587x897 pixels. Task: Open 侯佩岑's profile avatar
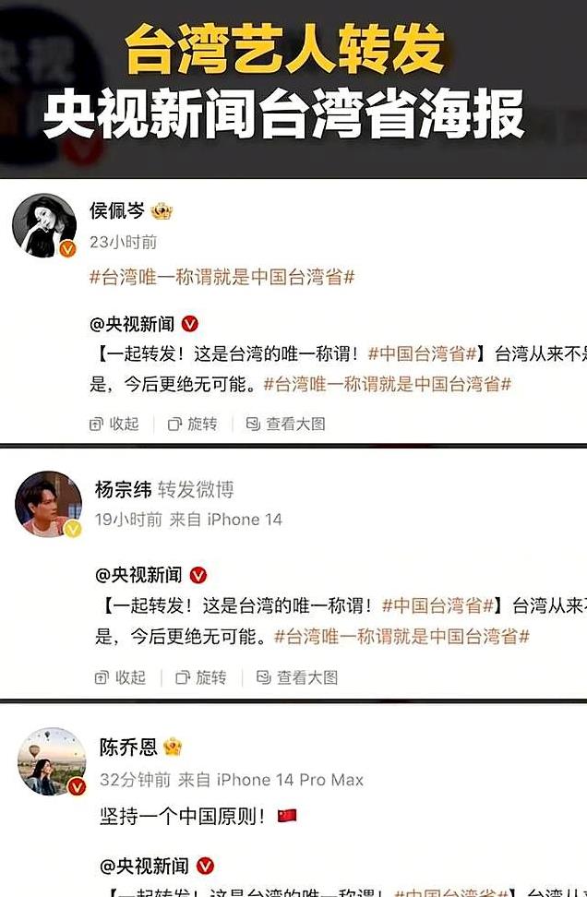[x=44, y=225]
